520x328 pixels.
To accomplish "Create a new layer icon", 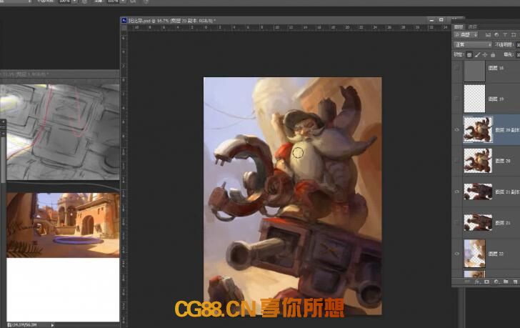I will pyautogui.click(x=515, y=282).
